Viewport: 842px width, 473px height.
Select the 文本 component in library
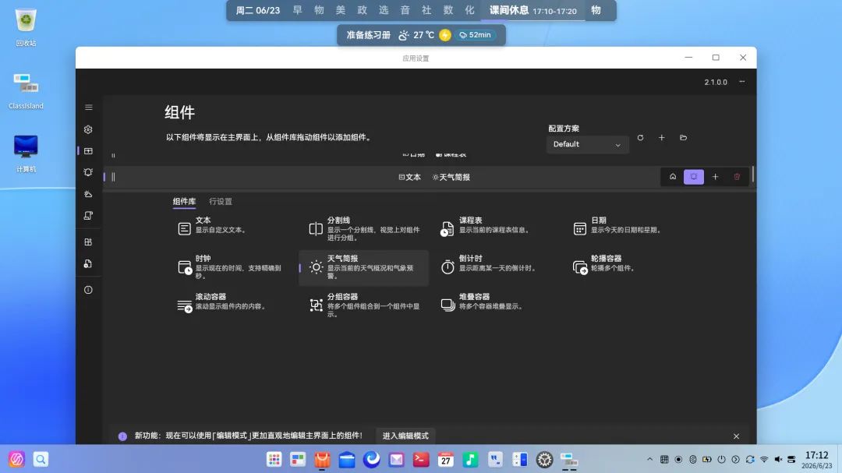tap(232, 229)
